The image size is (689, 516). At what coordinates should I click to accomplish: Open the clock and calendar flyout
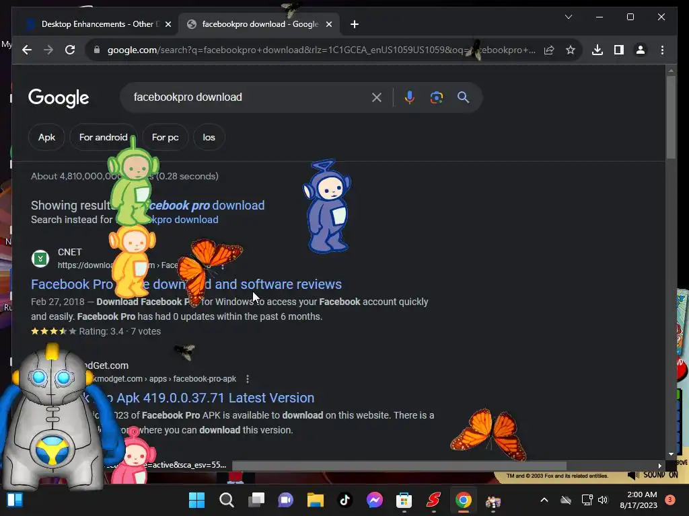(639, 500)
